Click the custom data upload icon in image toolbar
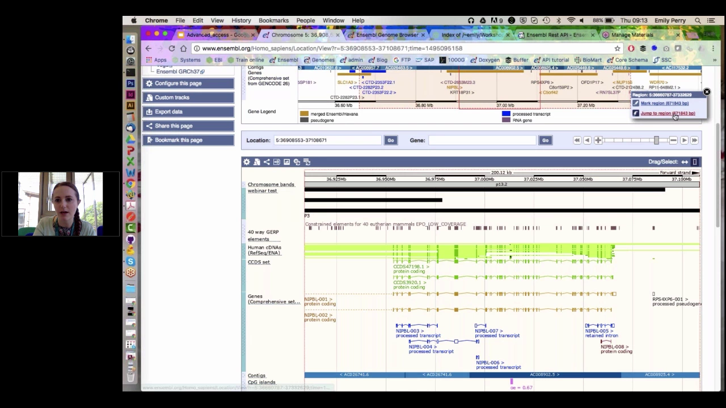This screenshot has width=726, height=408. coord(256,162)
